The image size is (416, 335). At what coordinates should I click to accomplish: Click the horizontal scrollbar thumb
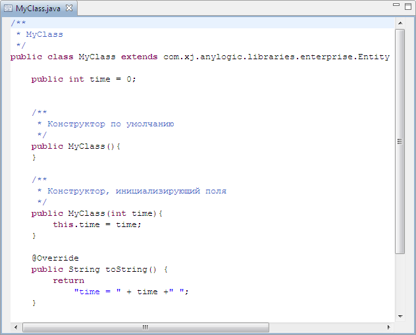(145, 327)
